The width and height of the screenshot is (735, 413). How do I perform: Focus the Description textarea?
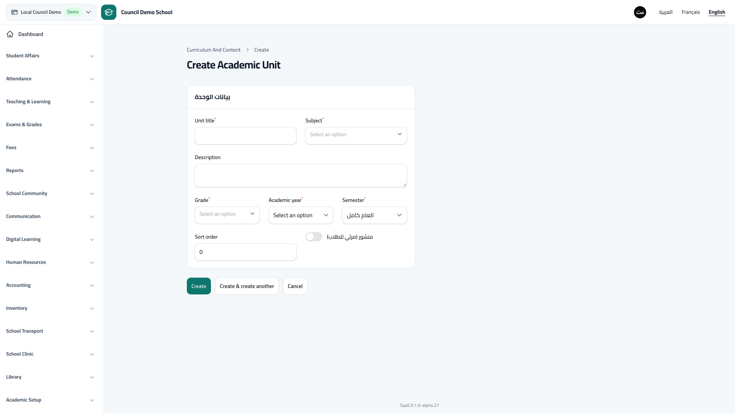tap(301, 176)
